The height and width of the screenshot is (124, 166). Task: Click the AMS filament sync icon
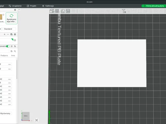tap(11, 34)
